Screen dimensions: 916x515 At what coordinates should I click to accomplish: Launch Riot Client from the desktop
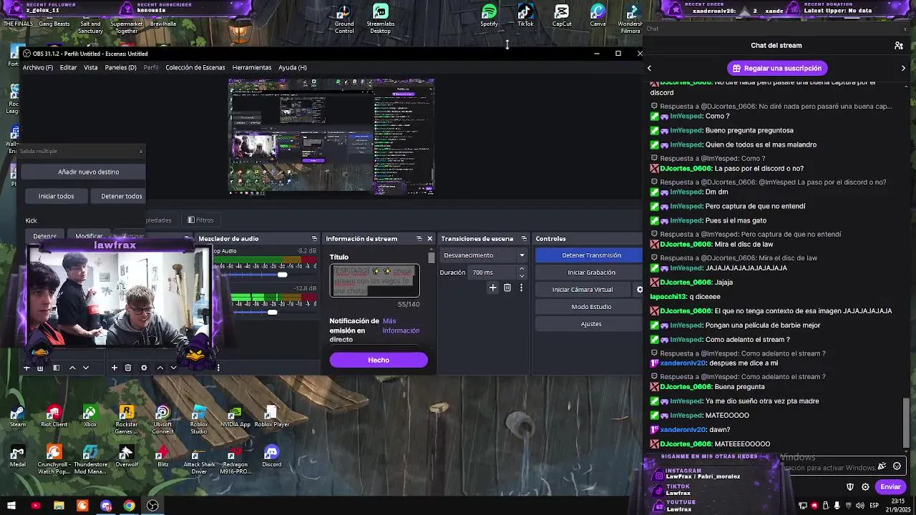[54, 416]
